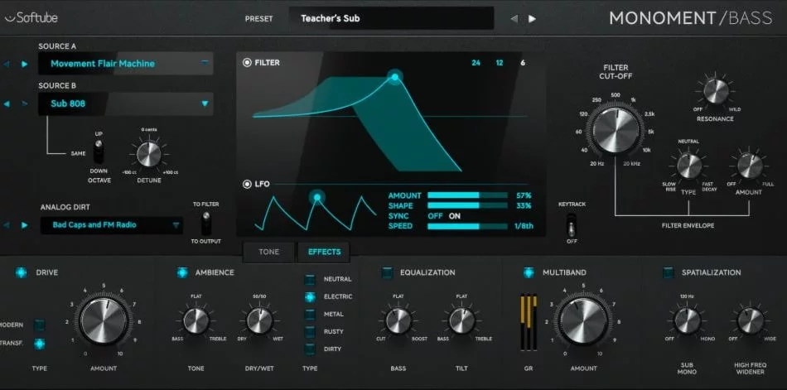The height and width of the screenshot is (390, 787).
Task: Adjust the LFO Speed slider
Action: [x=467, y=226]
